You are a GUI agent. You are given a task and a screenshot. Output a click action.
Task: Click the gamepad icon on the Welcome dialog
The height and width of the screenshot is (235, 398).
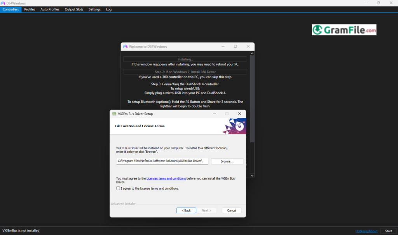[x=125, y=46]
